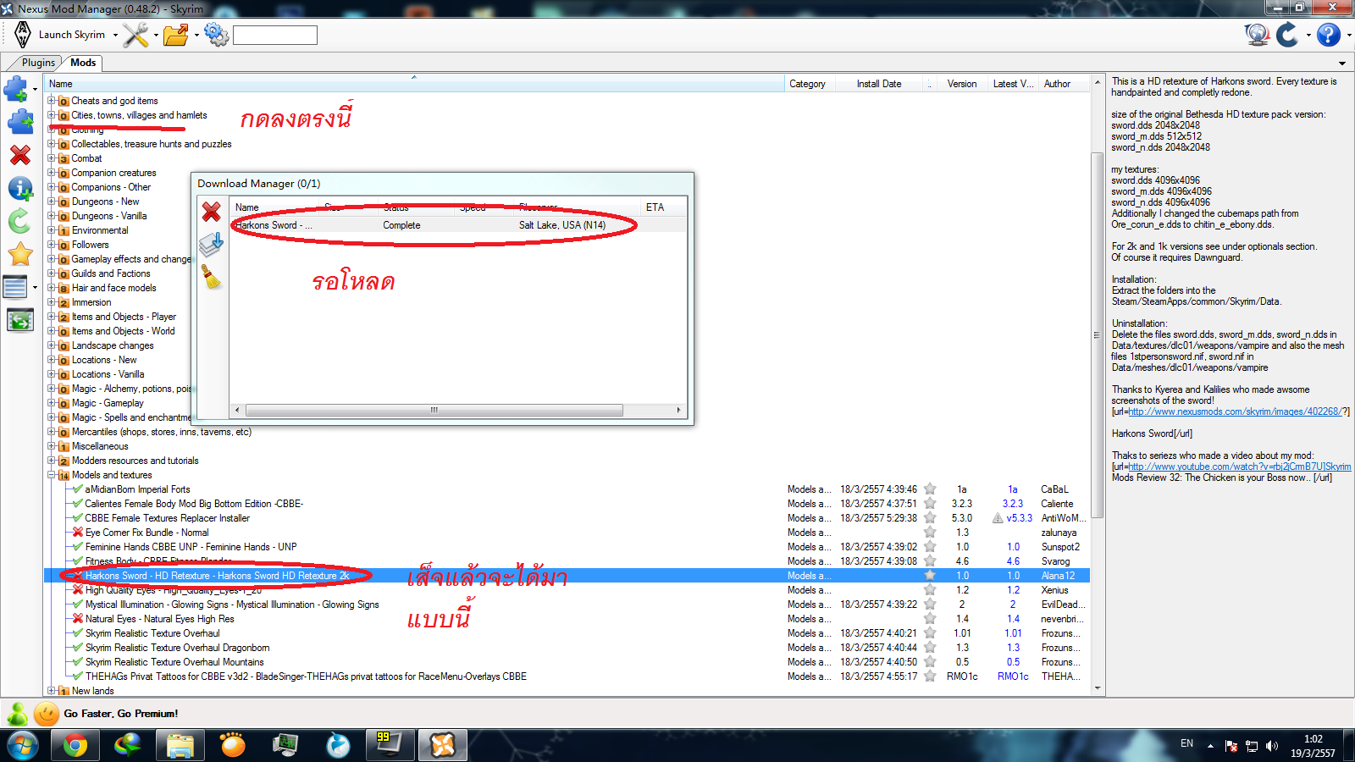Toggle red X status for Eye Corner Fix Bundle
This screenshot has height=762, width=1355.
coord(78,533)
